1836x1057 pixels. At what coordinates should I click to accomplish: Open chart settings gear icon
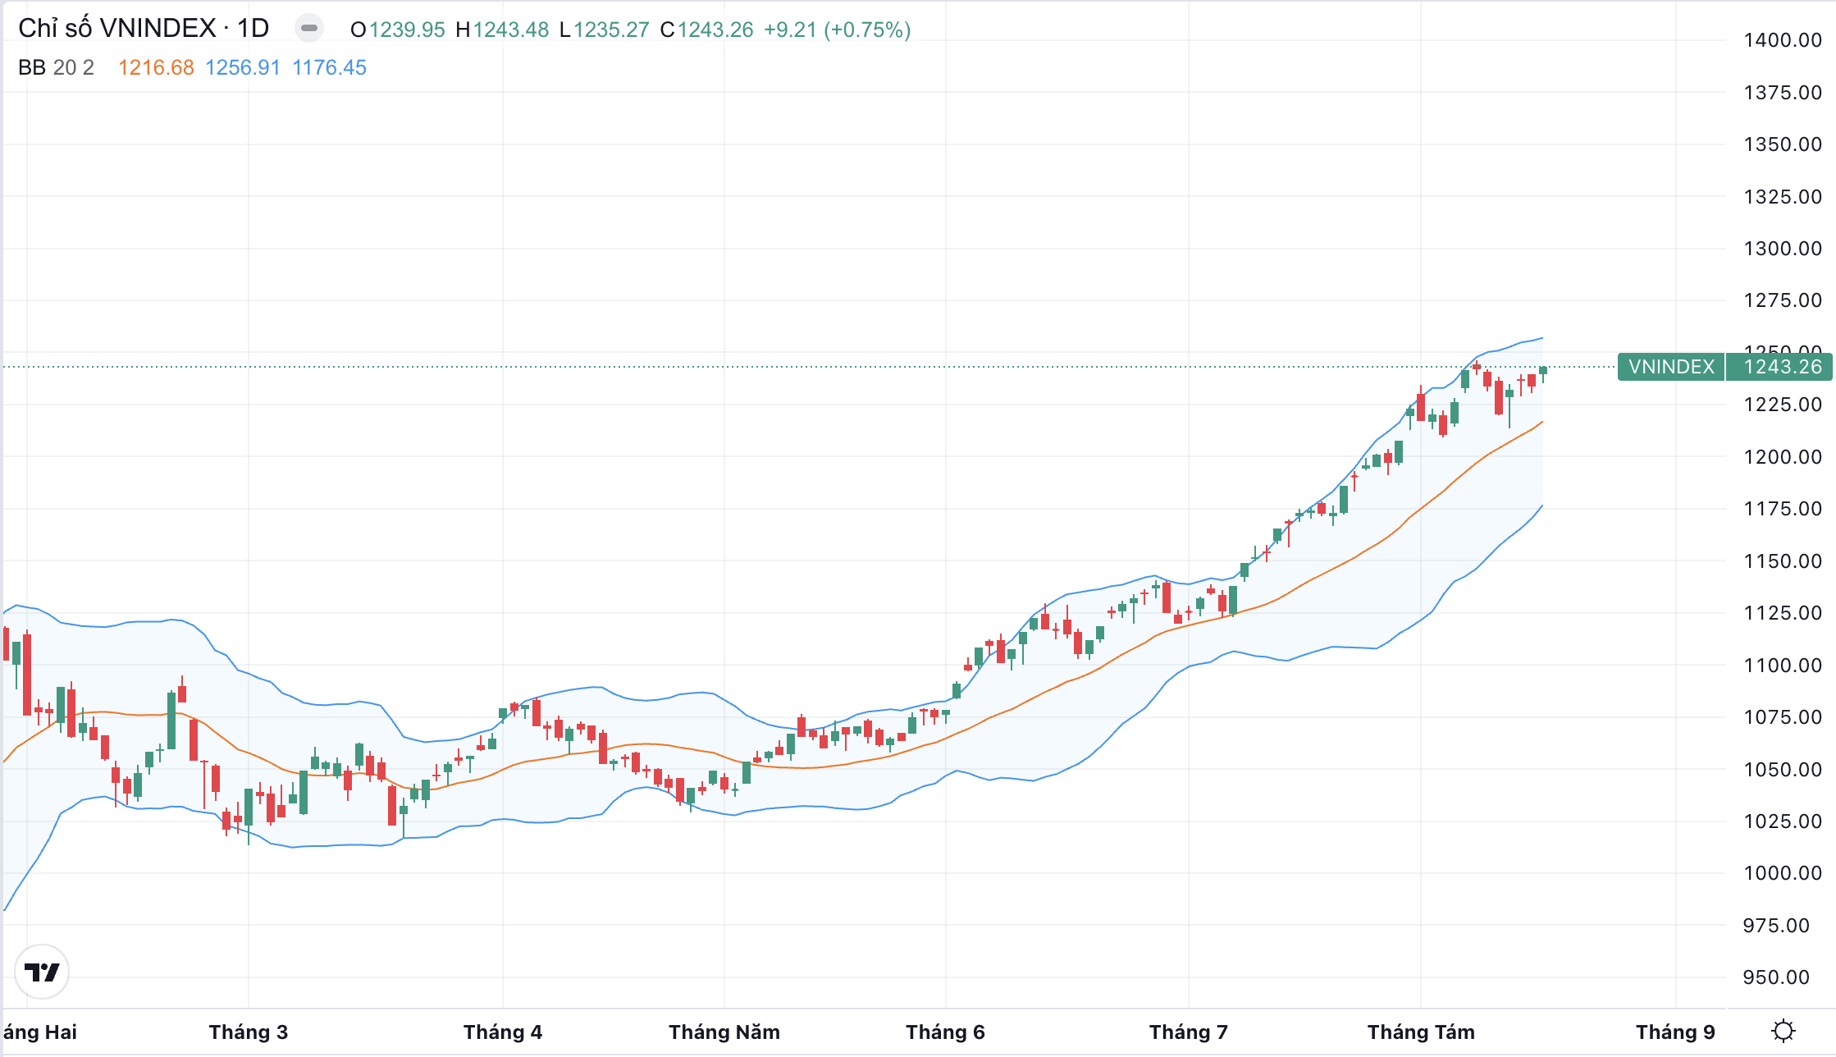coord(1783,1031)
